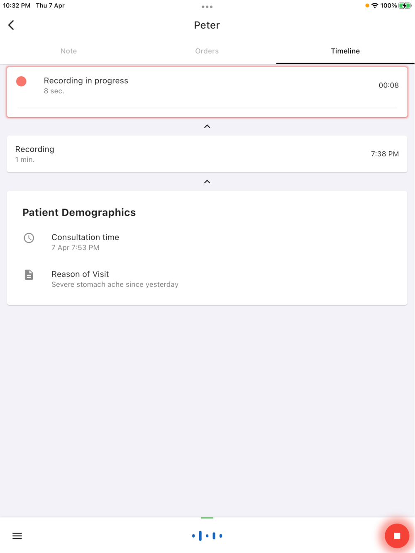Viewport: 415px width, 553px height.
Task: Click the red recording indicator dot
Action: pos(22,81)
